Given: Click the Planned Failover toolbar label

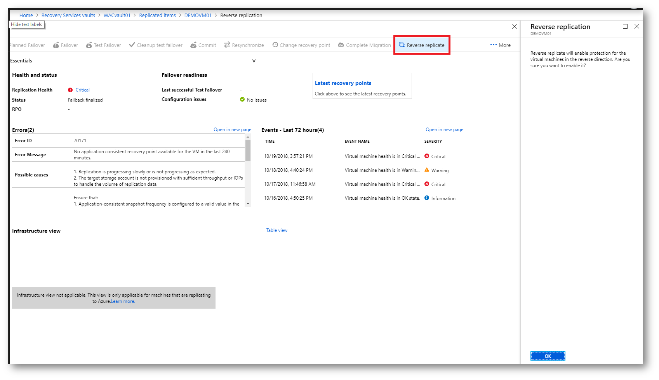Looking at the screenshot, I should (x=27, y=45).
